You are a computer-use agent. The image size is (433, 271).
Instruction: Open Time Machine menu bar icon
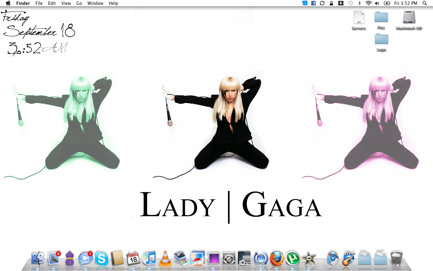[x=350, y=3]
